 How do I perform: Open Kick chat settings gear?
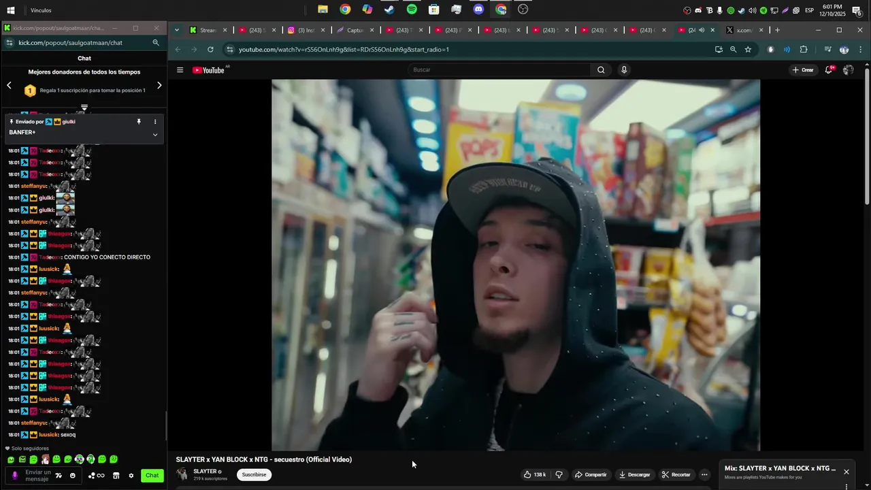(x=131, y=476)
